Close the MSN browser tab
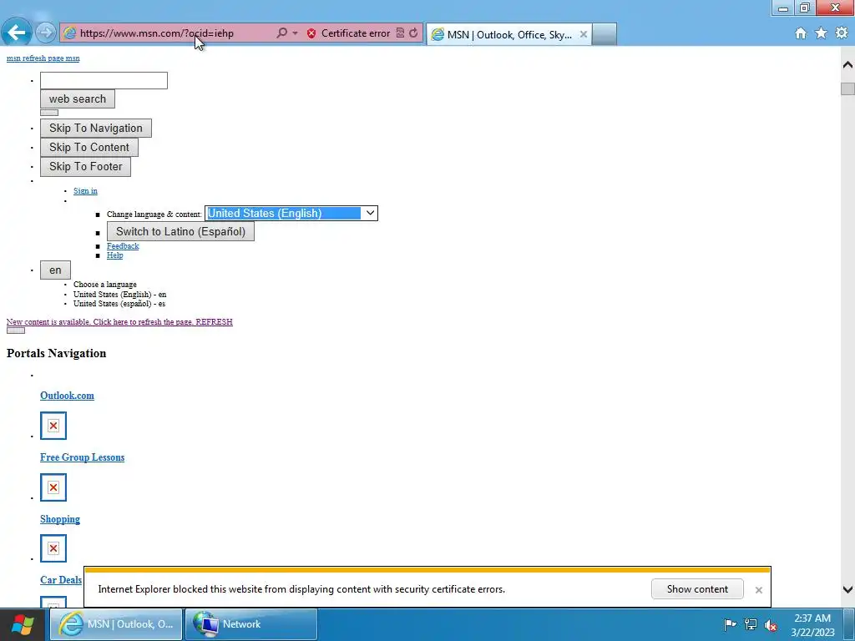The width and height of the screenshot is (855, 641). (584, 34)
